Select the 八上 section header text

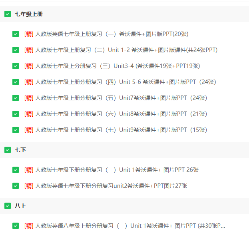point(20,206)
